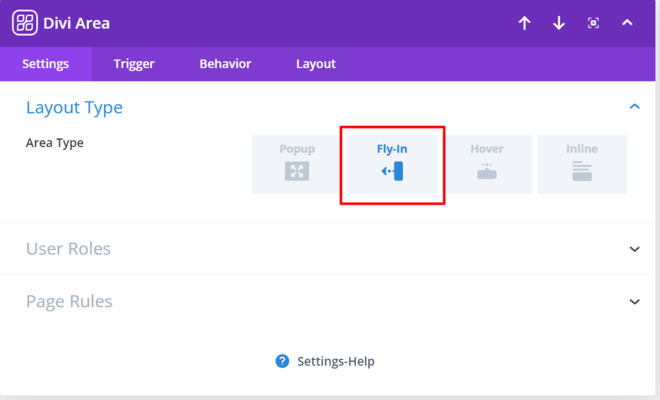The width and height of the screenshot is (660, 400).
Task: Click the Divi Area logo icon
Action: tap(25, 23)
